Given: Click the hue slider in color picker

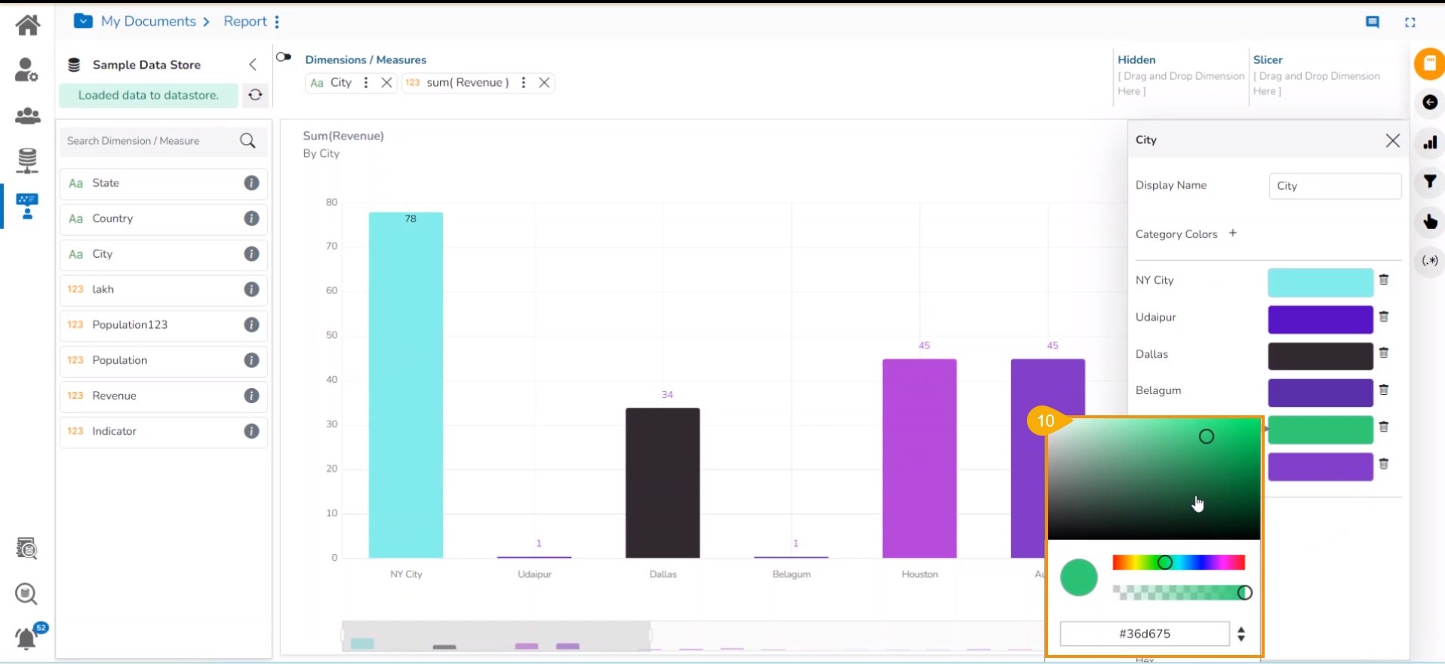Looking at the screenshot, I should pos(1179,562).
